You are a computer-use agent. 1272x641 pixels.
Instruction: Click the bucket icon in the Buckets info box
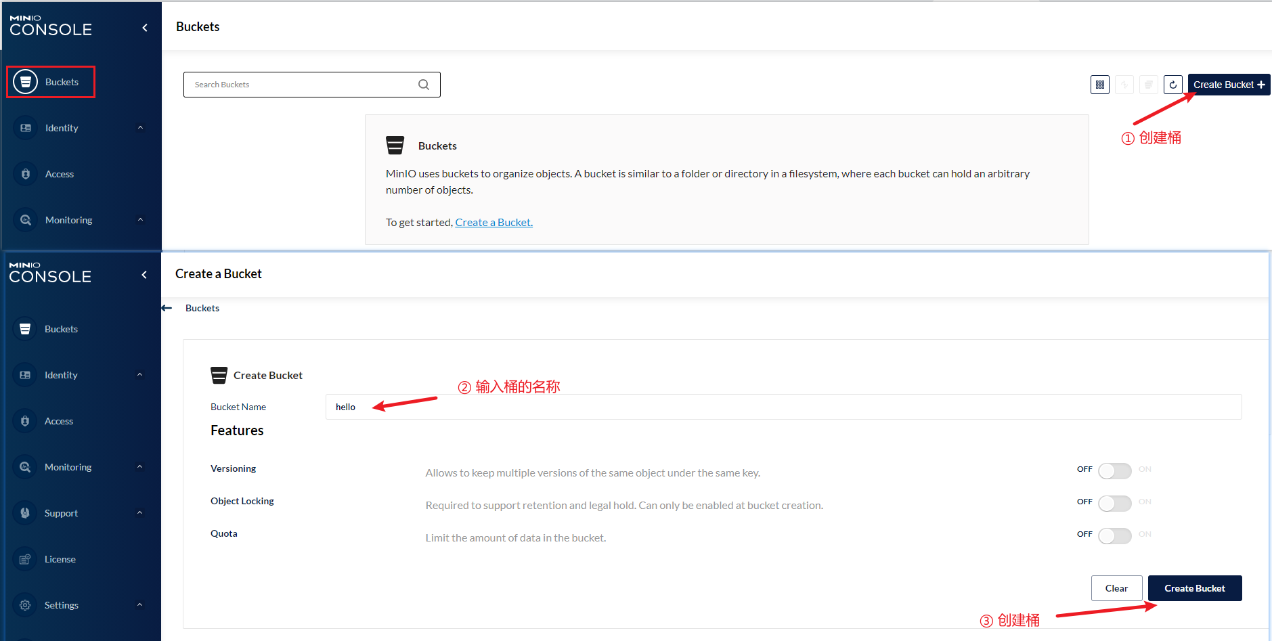pos(395,146)
